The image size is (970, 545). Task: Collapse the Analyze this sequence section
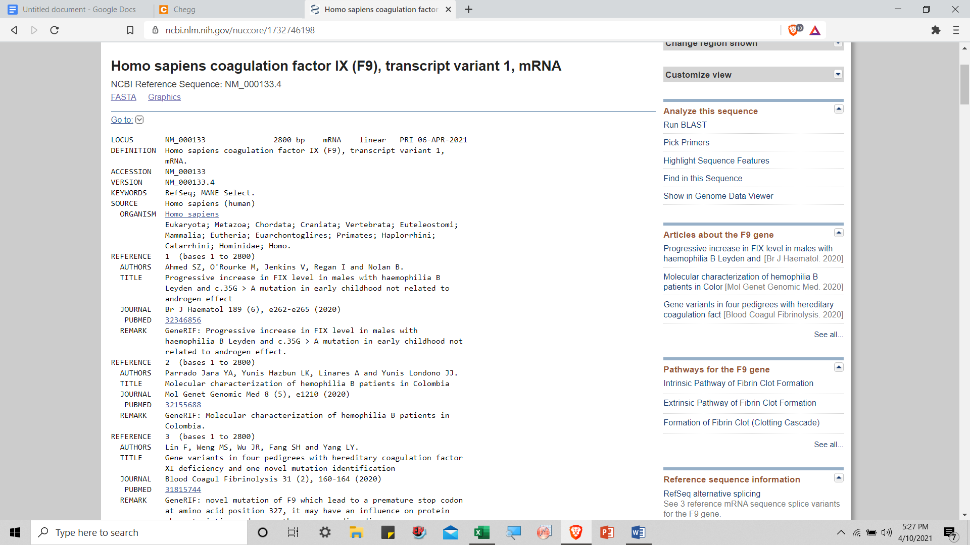pyautogui.click(x=839, y=109)
